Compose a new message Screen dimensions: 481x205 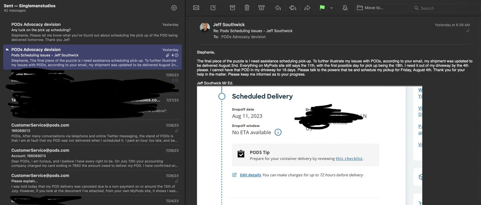click(x=213, y=8)
